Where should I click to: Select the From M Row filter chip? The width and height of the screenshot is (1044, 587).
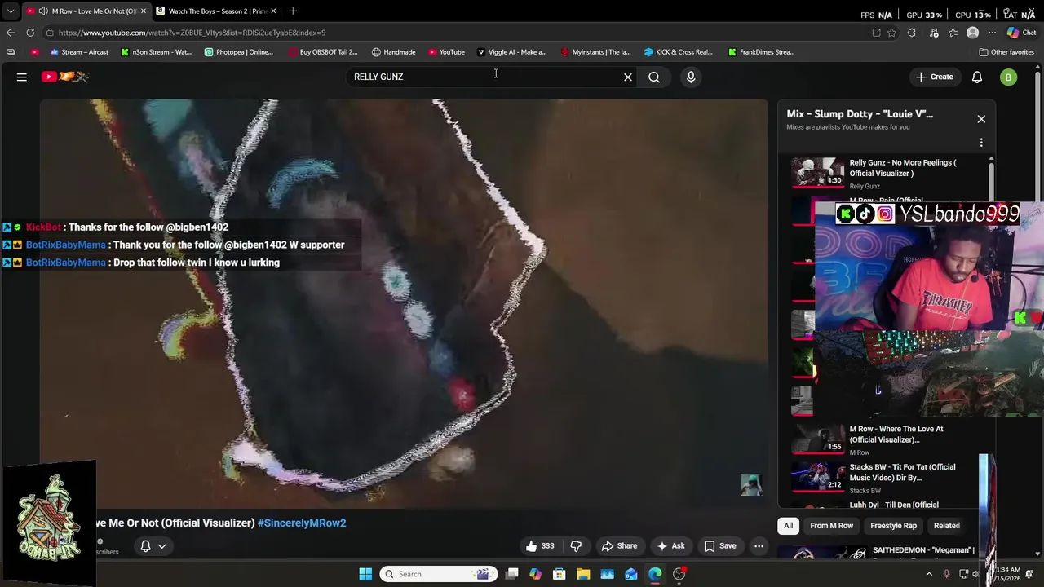tap(831, 526)
